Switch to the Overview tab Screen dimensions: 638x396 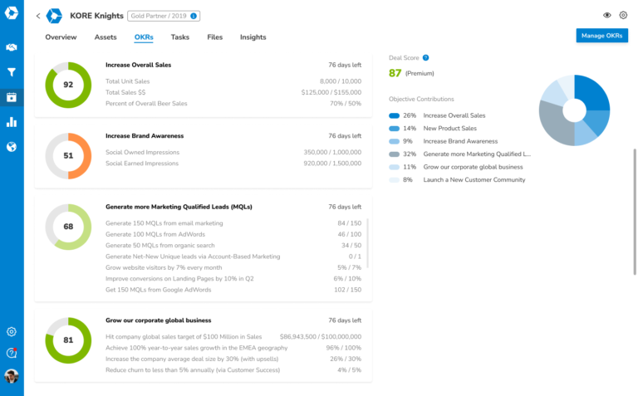click(x=61, y=37)
